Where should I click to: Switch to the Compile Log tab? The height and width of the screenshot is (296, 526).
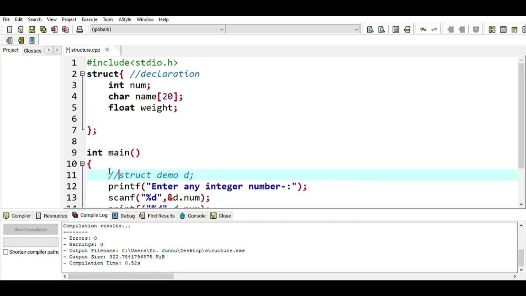(x=90, y=215)
